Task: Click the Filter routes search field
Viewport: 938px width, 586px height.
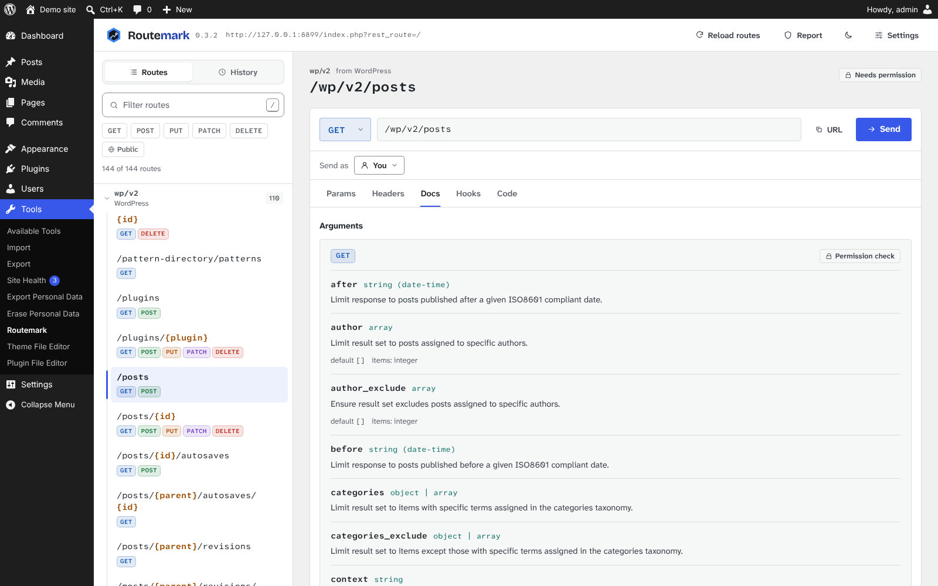Action: 193,105
